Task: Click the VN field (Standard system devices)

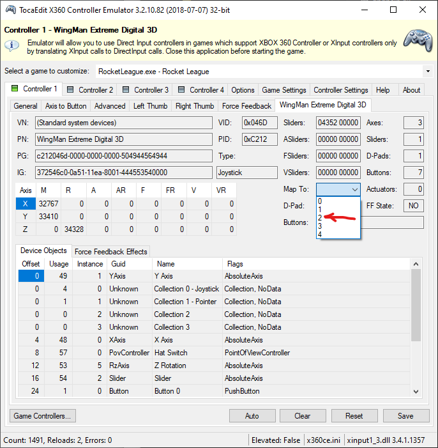Action: coord(124,123)
